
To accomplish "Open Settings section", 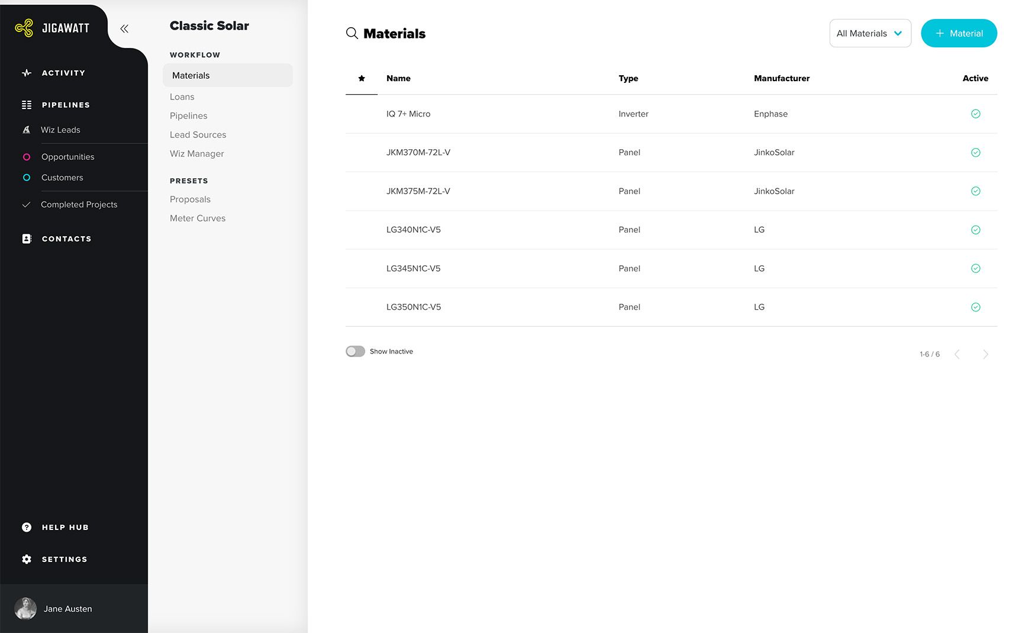I will (65, 560).
